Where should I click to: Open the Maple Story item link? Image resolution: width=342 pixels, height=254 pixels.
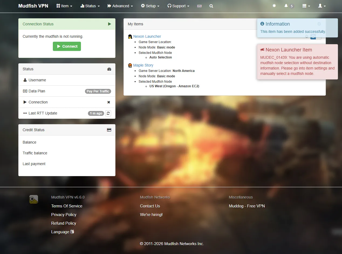coord(143,65)
